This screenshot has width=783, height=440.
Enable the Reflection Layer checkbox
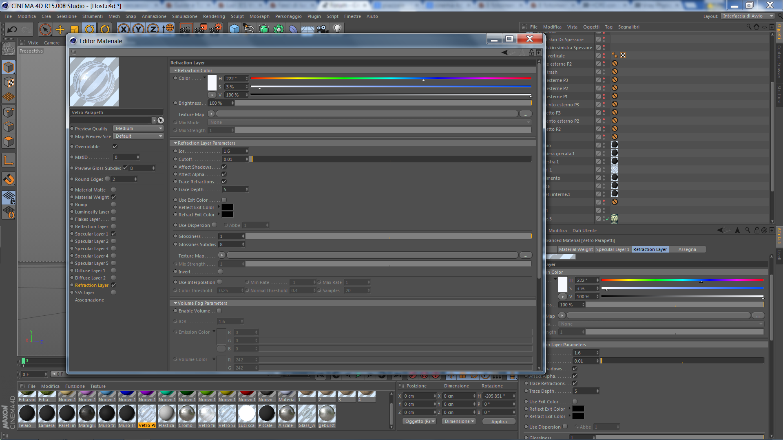coord(114,227)
